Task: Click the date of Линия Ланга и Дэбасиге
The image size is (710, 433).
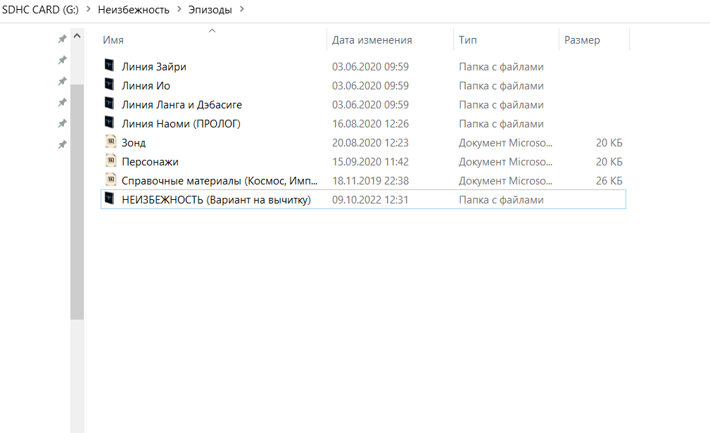Action: [x=370, y=105]
